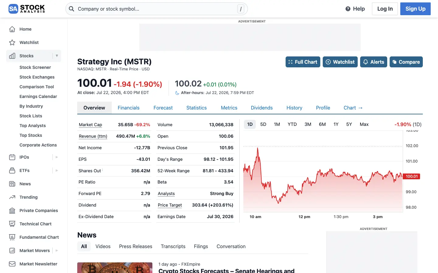Expand the IPOs submenu arrow

point(57,157)
